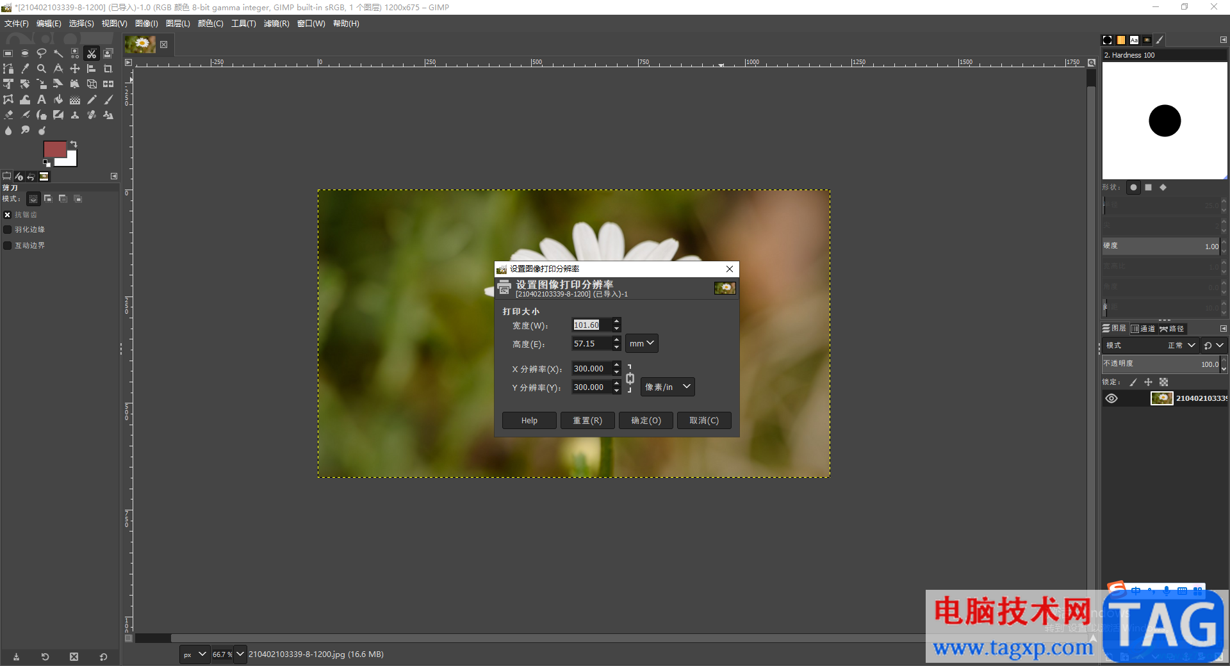Select the Rectangle Select tool
The height and width of the screenshot is (666, 1230).
pyautogui.click(x=8, y=53)
